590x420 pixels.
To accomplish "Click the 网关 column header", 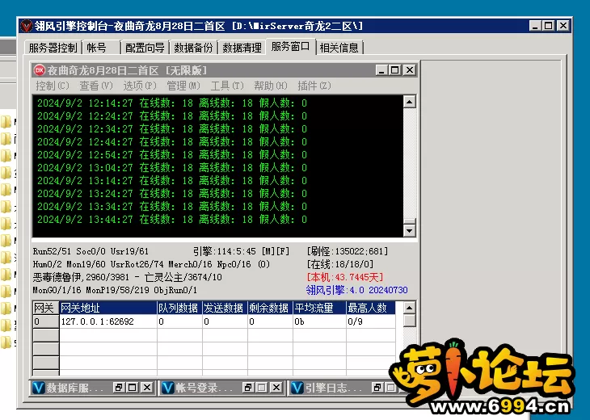I will coord(46,308).
